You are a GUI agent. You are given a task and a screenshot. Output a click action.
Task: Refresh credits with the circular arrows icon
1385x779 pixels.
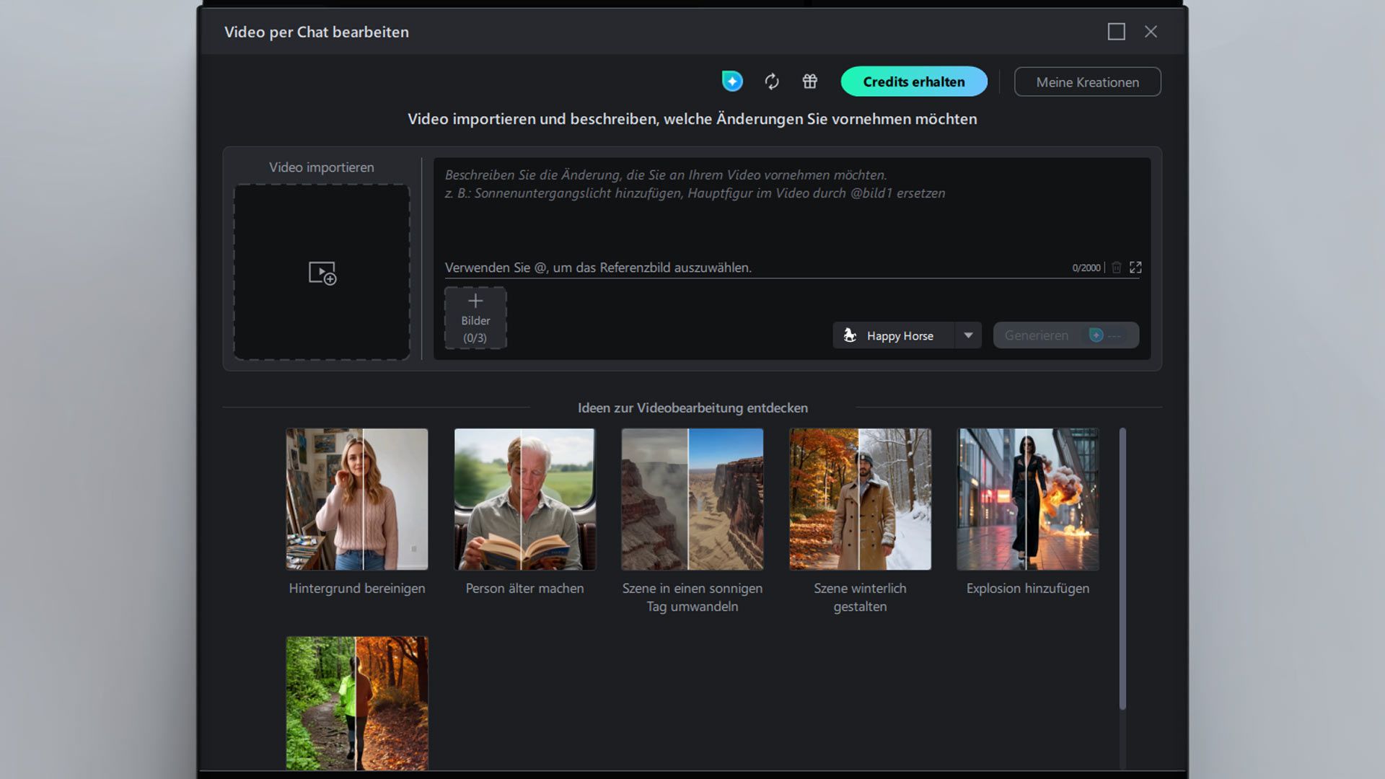[772, 82]
